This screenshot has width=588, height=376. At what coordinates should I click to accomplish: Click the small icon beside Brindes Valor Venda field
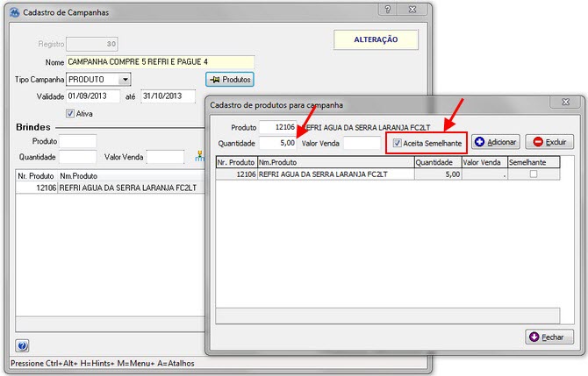pos(200,156)
